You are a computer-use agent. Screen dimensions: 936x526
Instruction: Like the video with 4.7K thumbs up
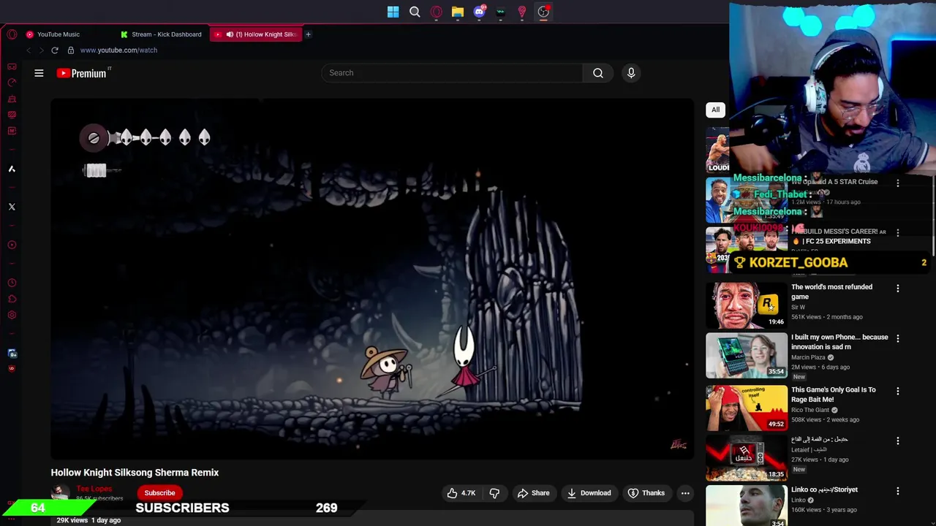(x=461, y=493)
